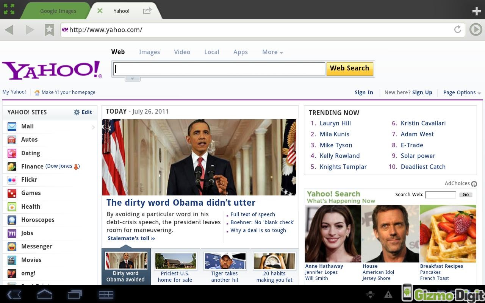Open the omg! site icon
The width and height of the screenshot is (485, 303).
tap(12, 273)
